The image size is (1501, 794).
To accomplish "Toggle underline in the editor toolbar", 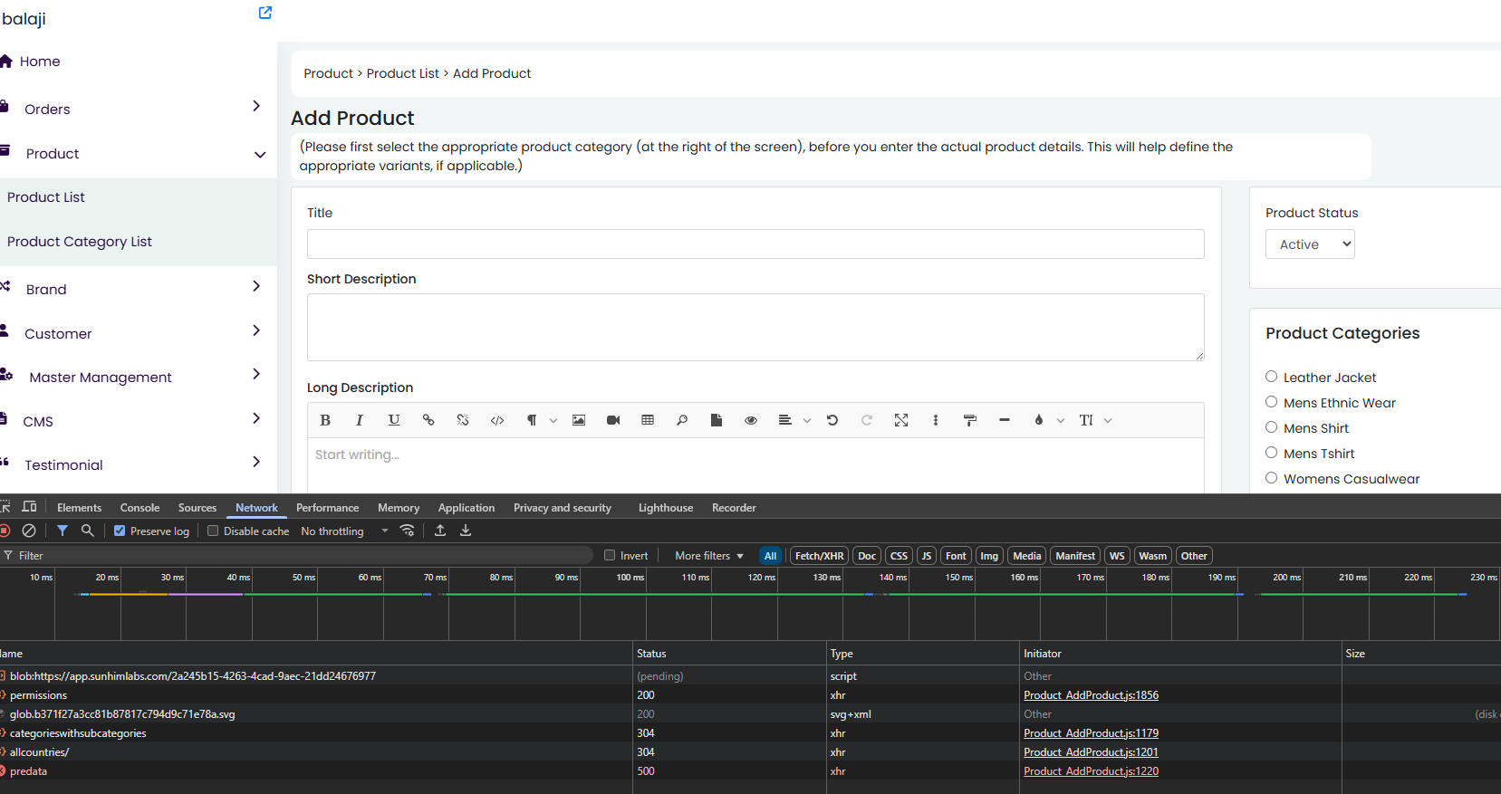I will coord(394,420).
